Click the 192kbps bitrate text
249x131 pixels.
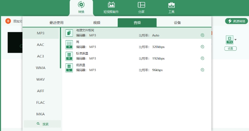pos(158,59)
